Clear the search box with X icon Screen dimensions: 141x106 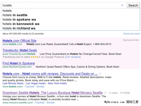(x=122, y=5)
